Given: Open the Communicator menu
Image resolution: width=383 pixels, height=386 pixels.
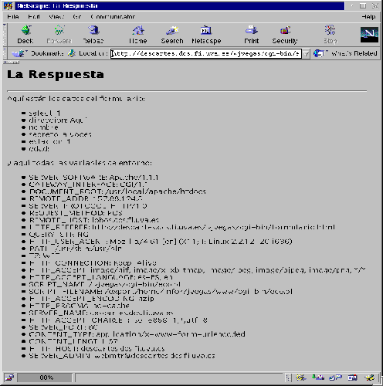Looking at the screenshot, I should pyautogui.click(x=113, y=17).
